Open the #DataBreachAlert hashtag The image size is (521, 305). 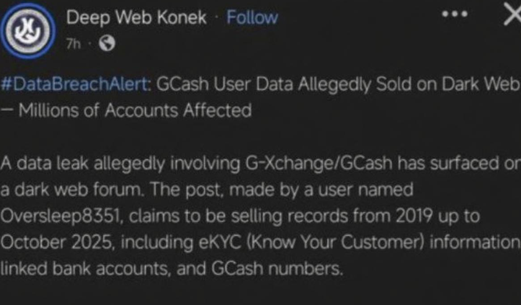[75, 85]
